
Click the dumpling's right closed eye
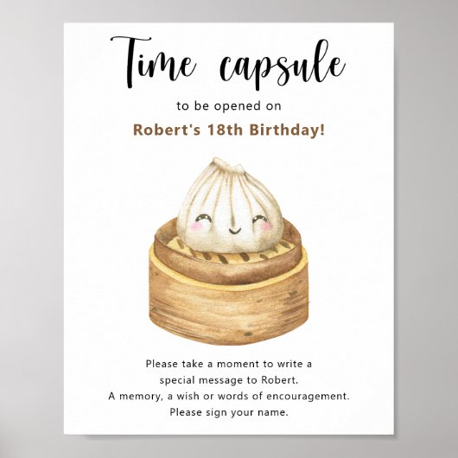point(260,219)
